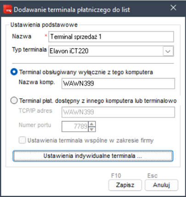Click the TCP/IP adres field
Image resolution: width=186 pixels, height=197 pixels.
[118, 112]
